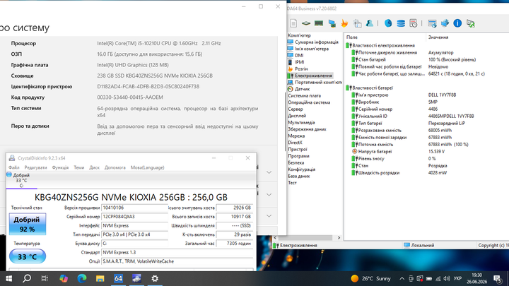The image size is (509, 286).
Task: Open the 26°C Sunny weather widget
Action: click(370, 278)
